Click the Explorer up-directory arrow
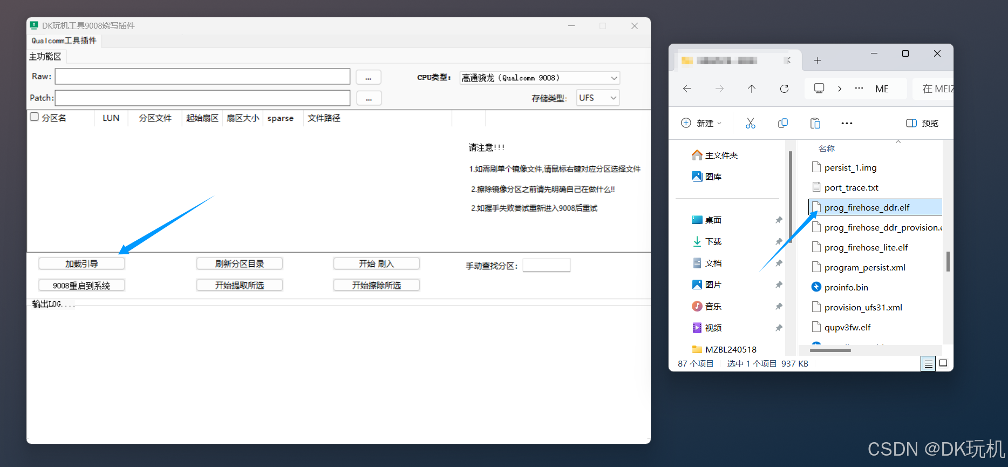The width and height of the screenshot is (1008, 467). (752, 89)
